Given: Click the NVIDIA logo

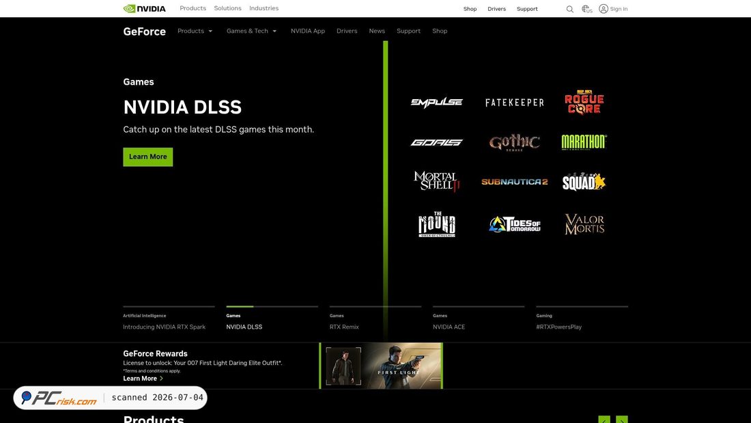Looking at the screenshot, I should coord(144,9).
